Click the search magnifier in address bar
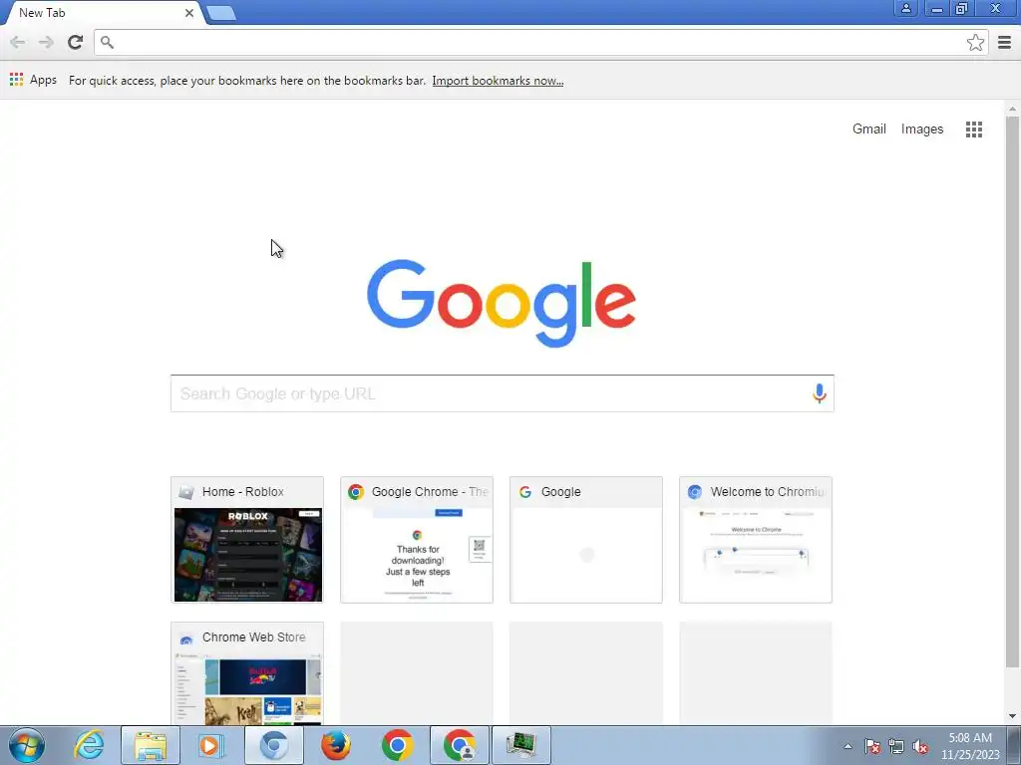Viewport: 1021px width, 765px height. tap(107, 42)
